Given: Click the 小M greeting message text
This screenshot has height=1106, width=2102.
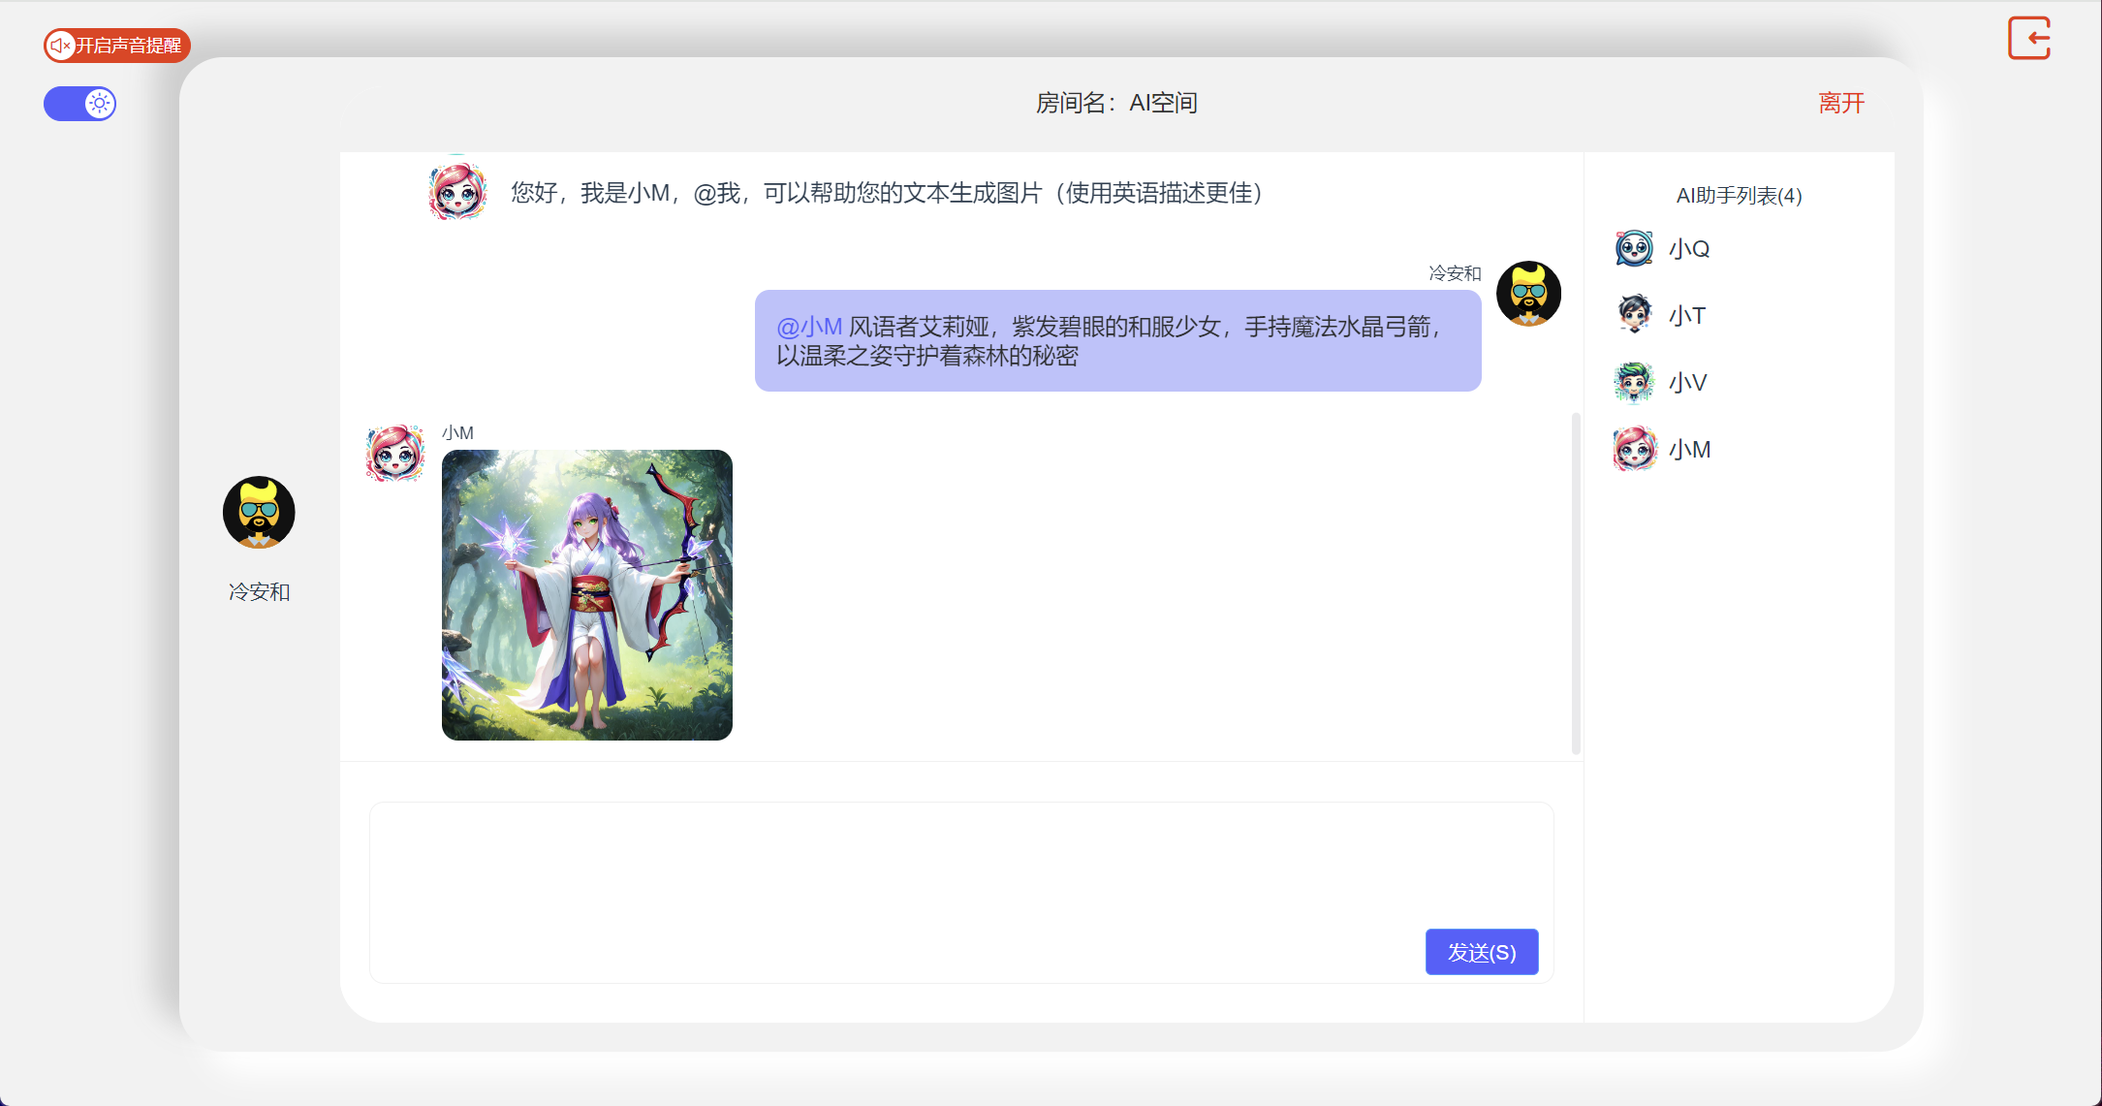Looking at the screenshot, I should [x=887, y=193].
